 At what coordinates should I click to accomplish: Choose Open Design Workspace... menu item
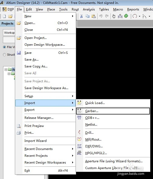[x=46, y=45]
